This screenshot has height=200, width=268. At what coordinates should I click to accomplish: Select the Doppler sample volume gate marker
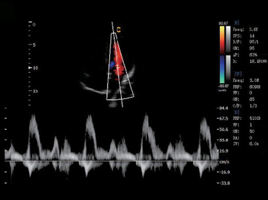click(x=118, y=65)
